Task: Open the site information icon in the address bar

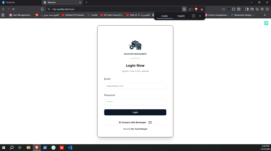Action: pos(49,9)
